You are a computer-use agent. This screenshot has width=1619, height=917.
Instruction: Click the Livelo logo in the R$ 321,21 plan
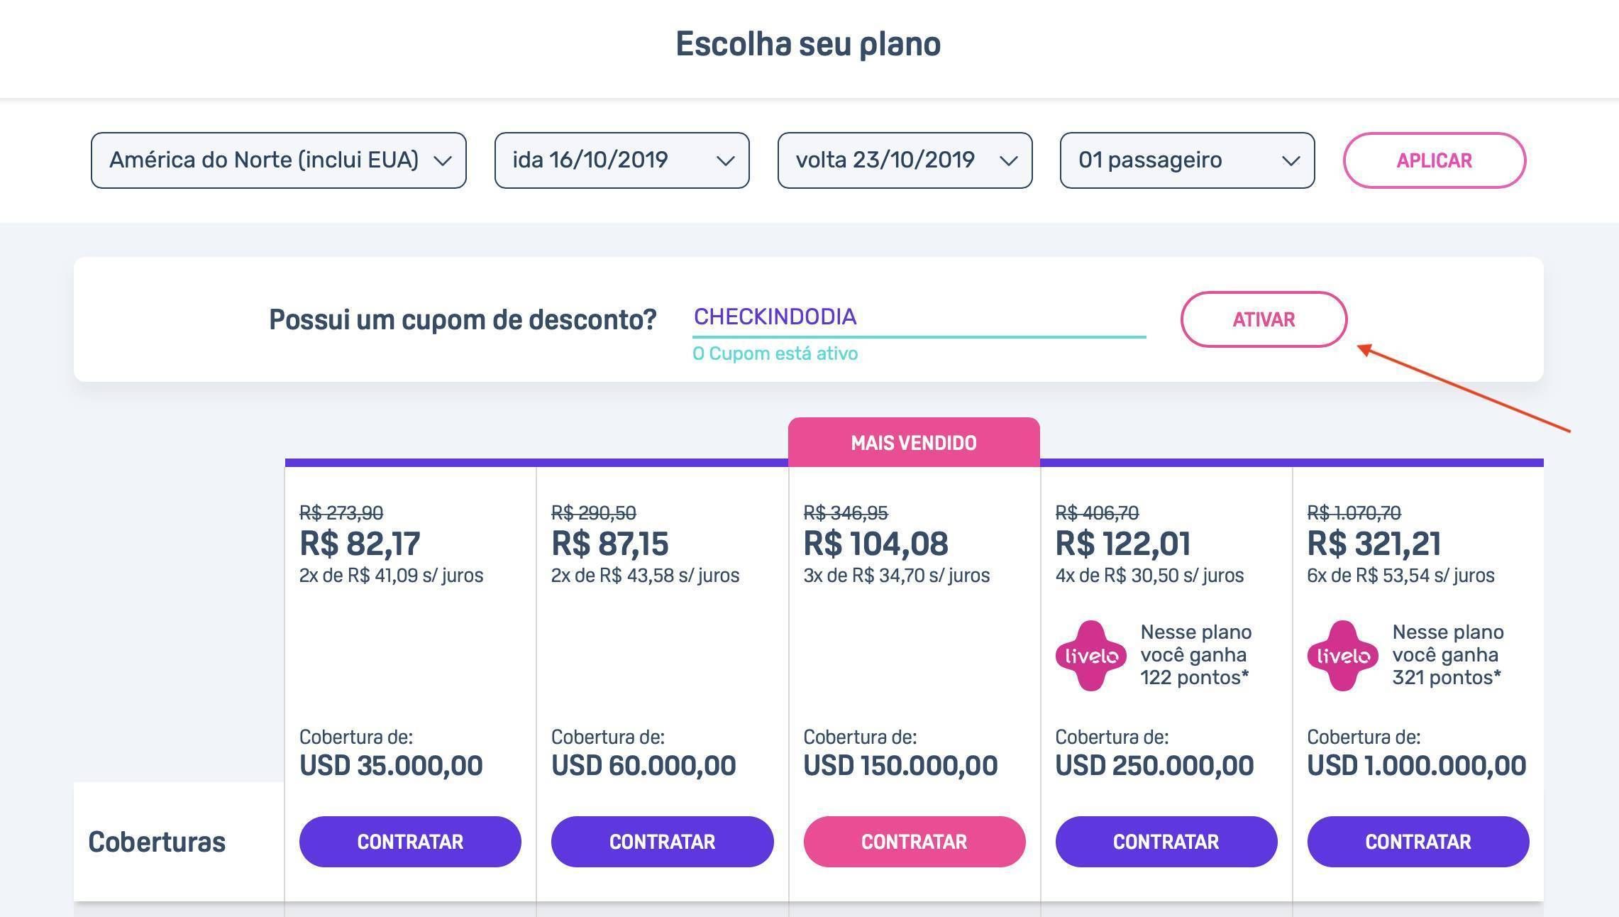coord(1343,655)
